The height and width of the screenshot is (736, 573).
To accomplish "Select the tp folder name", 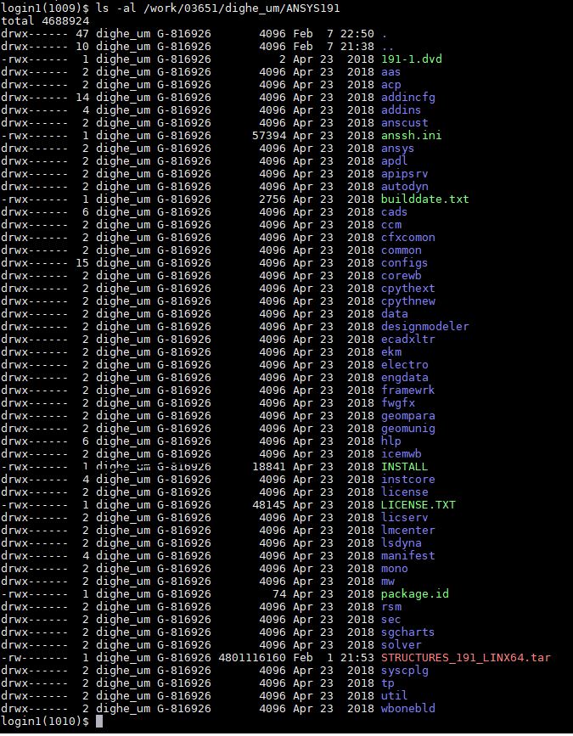I will click(388, 683).
